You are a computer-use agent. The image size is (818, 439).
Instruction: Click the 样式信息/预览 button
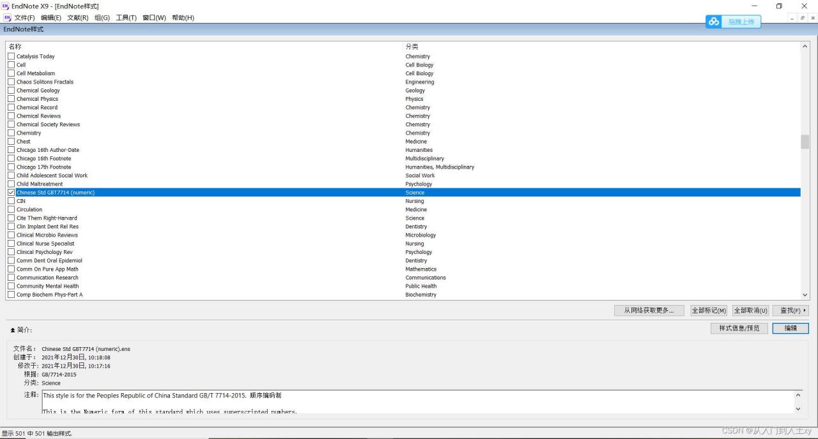(739, 328)
